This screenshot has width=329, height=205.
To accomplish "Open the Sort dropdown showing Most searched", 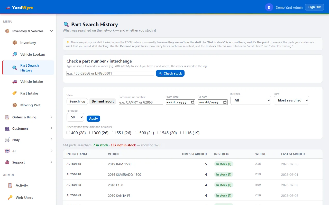I will (x=291, y=100).
